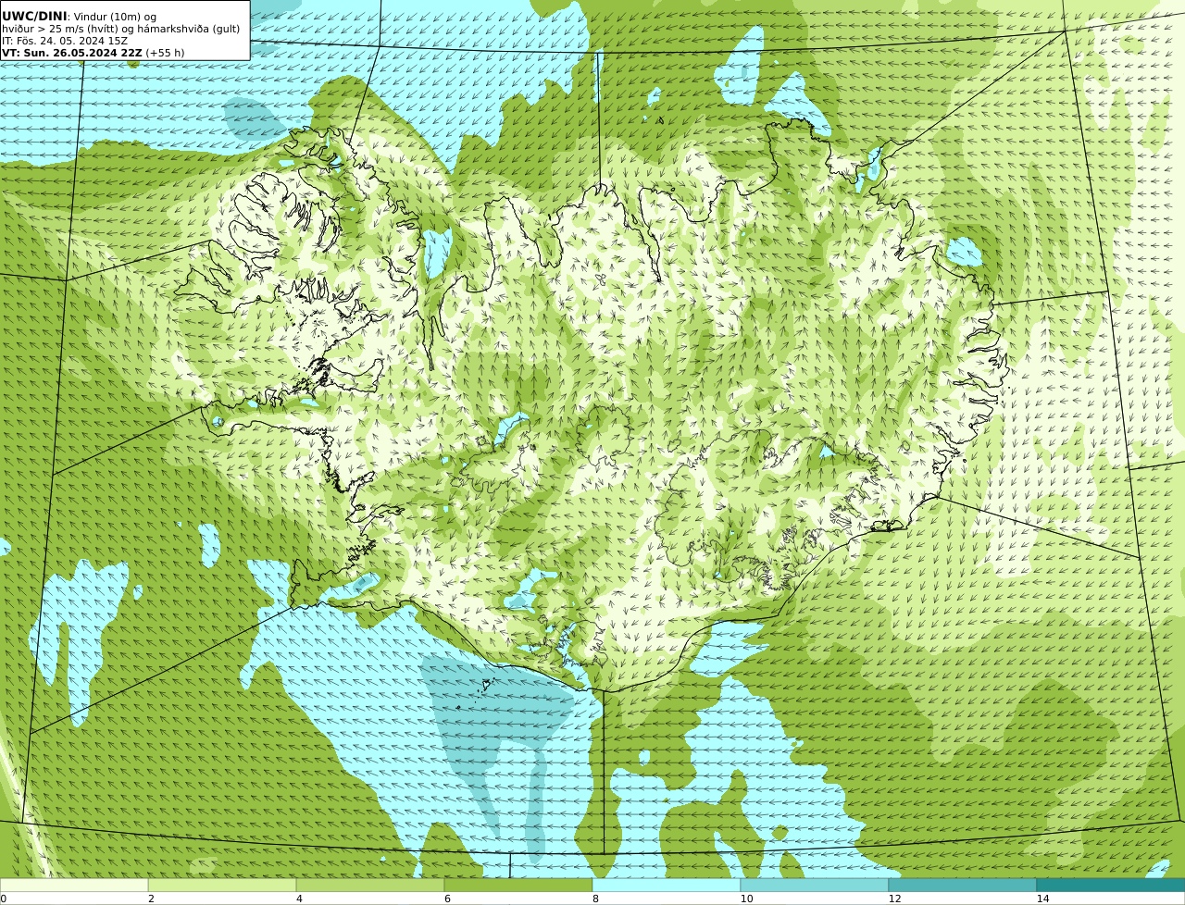
Task: Click the color scale label 2
Action: [151, 899]
